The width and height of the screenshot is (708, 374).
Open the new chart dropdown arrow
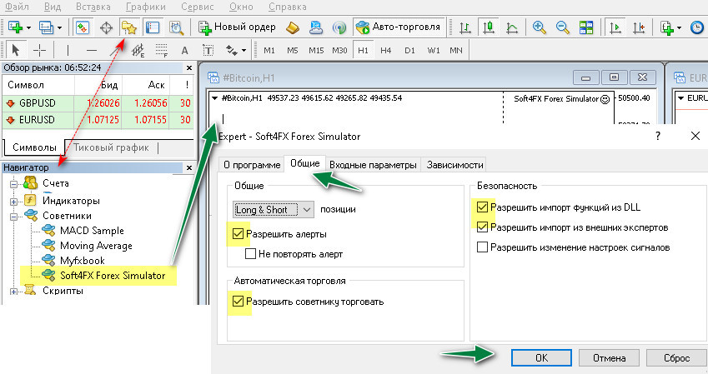[x=28, y=28]
